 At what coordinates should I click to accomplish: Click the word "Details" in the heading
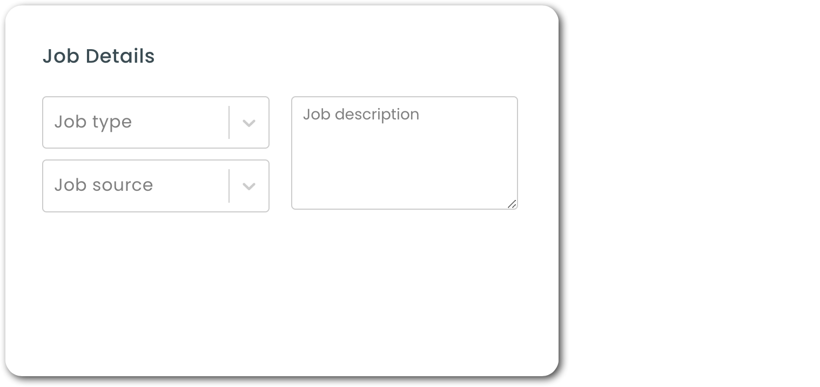(x=120, y=56)
